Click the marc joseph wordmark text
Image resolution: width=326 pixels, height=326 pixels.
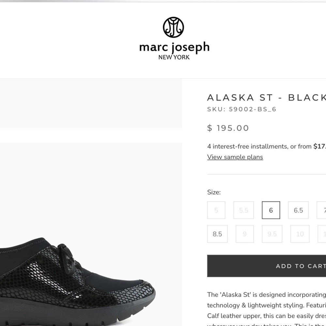pos(174,47)
